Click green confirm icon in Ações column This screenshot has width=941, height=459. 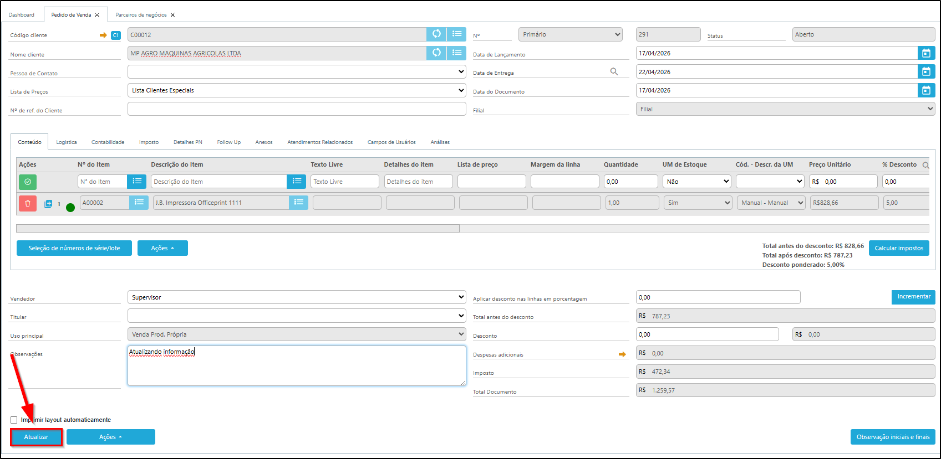pos(28,182)
